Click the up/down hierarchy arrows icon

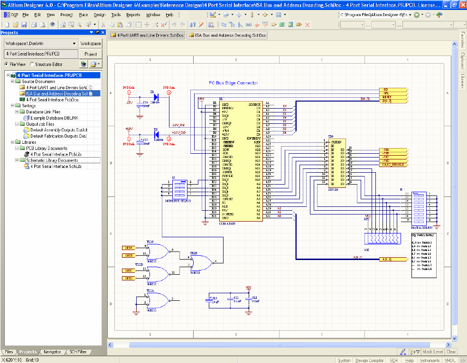pos(193,25)
